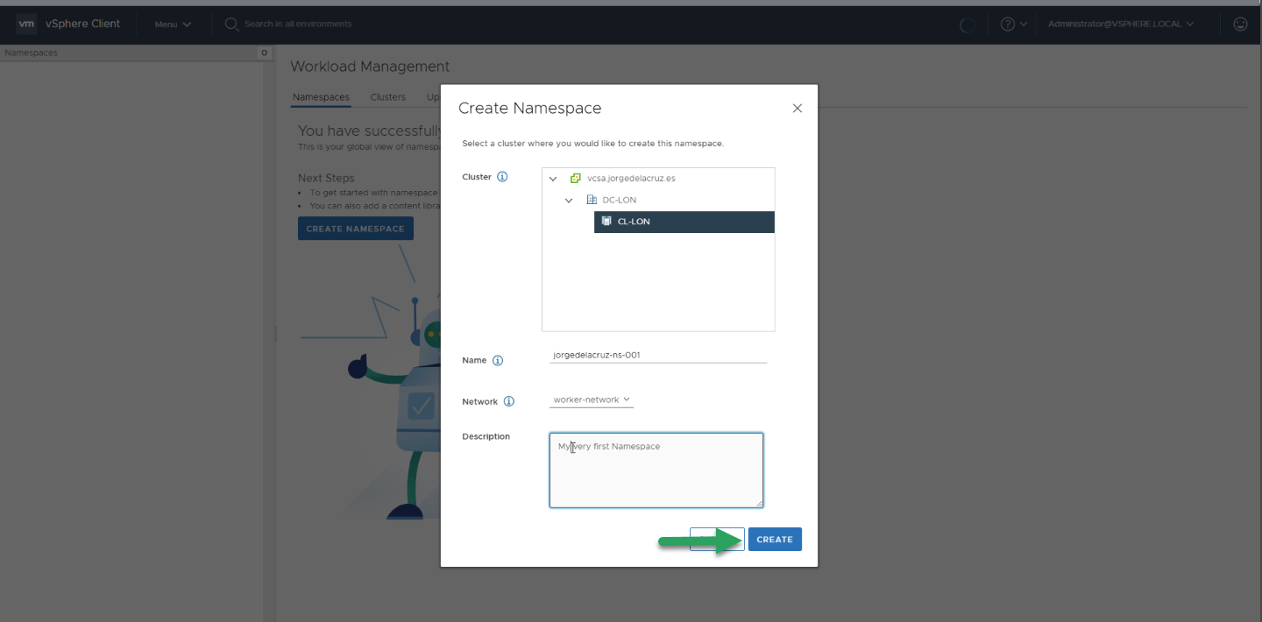Viewport: 1262px width, 622px height.
Task: Select the vcsa.jorgedelacruz.es vCenter entry
Action: (x=631, y=179)
